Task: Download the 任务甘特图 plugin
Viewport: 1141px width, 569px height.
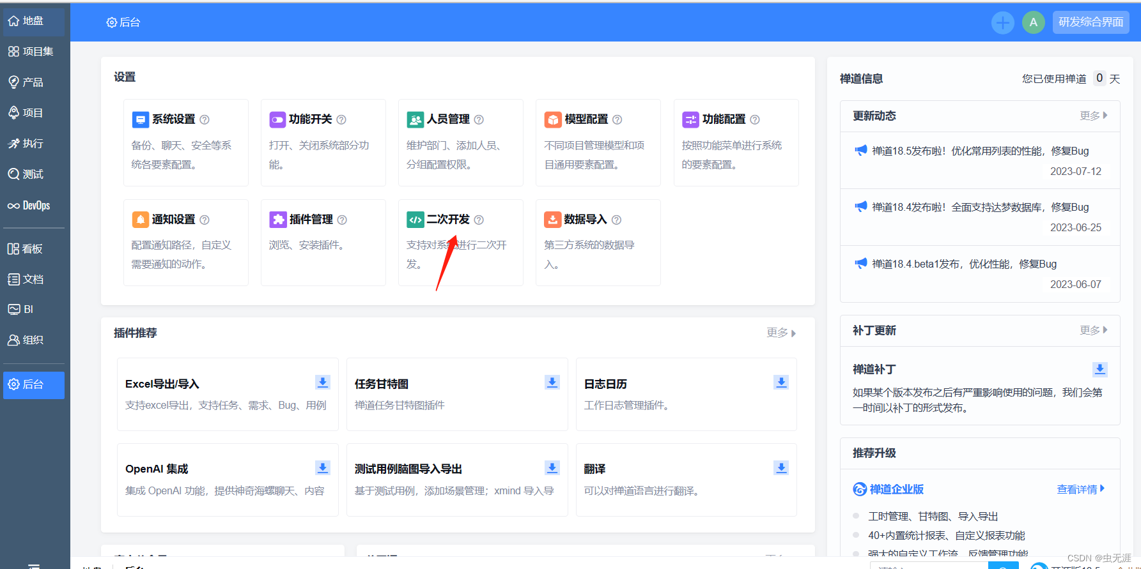Action: coord(552,383)
